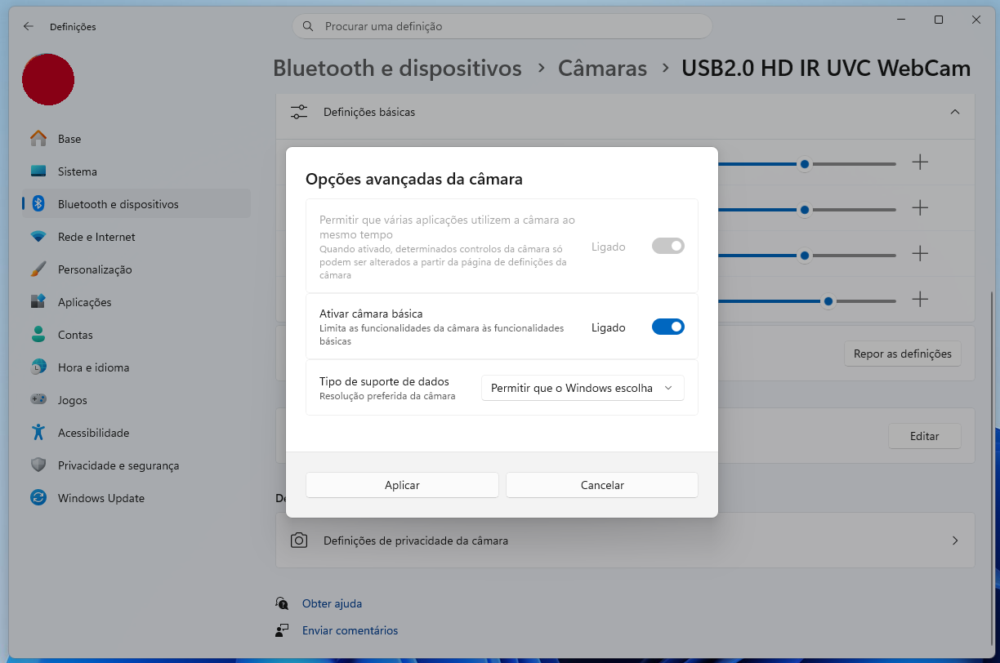Select Aplicações in the sidebar
The image size is (1000, 663).
click(x=136, y=302)
